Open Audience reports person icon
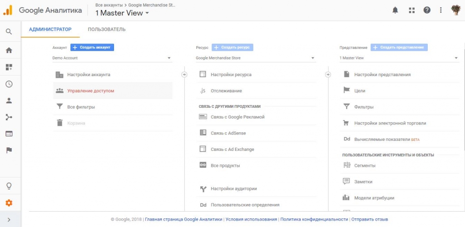The image size is (465, 227). coord(9,101)
